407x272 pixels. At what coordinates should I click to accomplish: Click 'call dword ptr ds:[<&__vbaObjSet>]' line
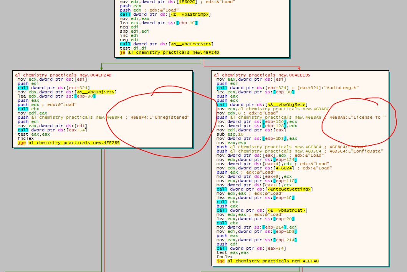pos(262,105)
